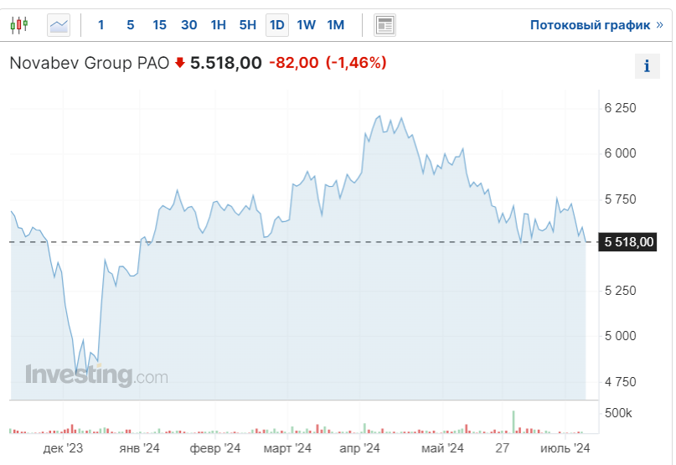Screen dimensions: 676x465
Task: Click the март '24 date label
Action: click(287, 448)
